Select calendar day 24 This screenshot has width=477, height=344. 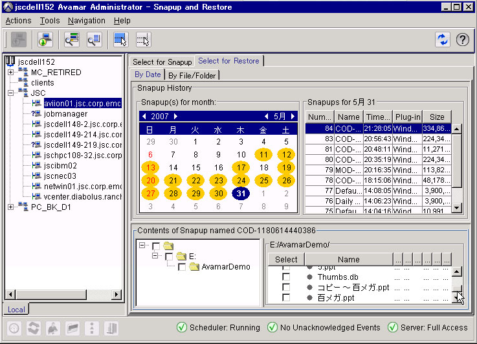click(241, 181)
